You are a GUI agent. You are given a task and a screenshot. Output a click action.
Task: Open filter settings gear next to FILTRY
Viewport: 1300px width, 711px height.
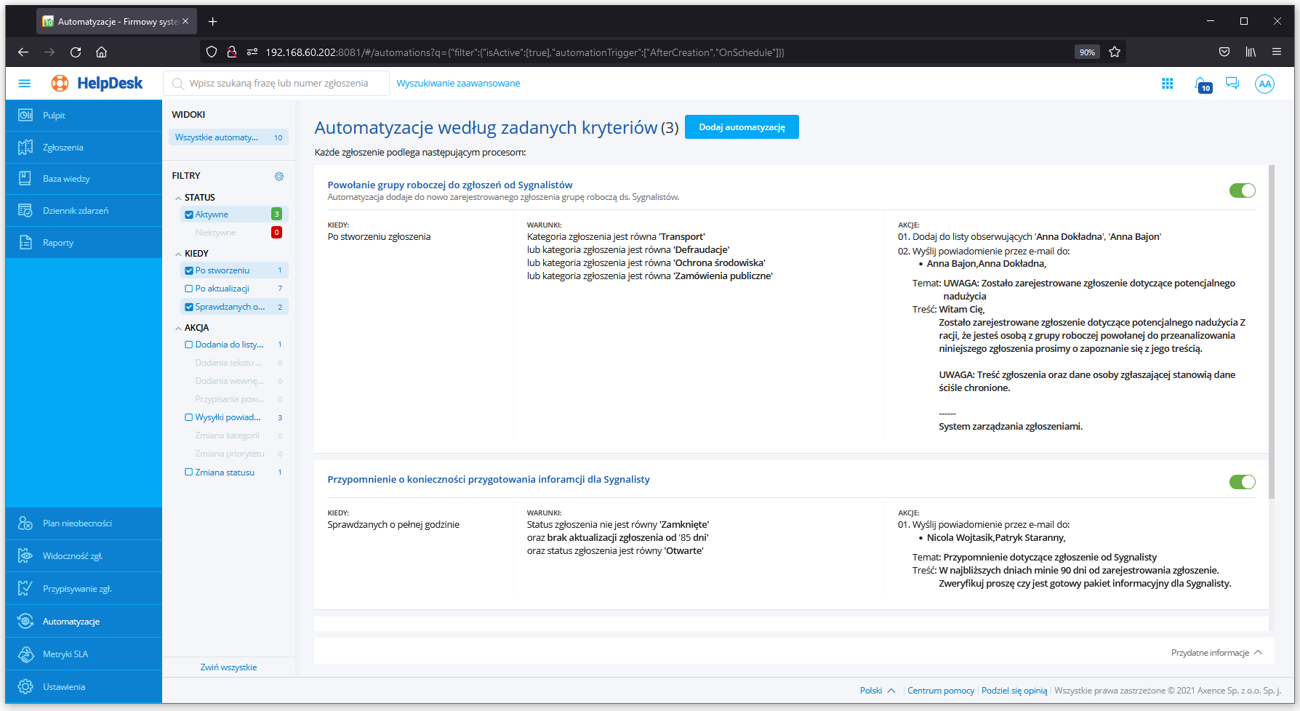pyautogui.click(x=279, y=176)
